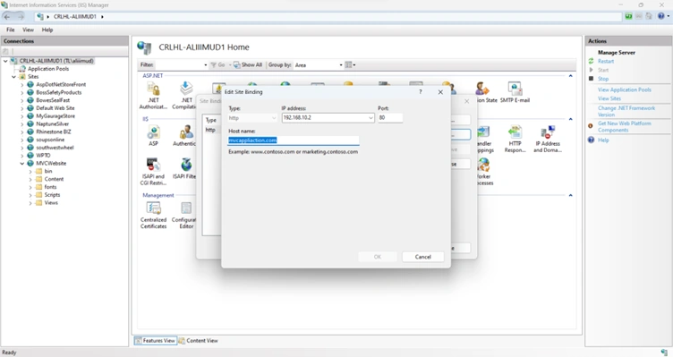
Task: Open the File menu
Action: coord(11,30)
